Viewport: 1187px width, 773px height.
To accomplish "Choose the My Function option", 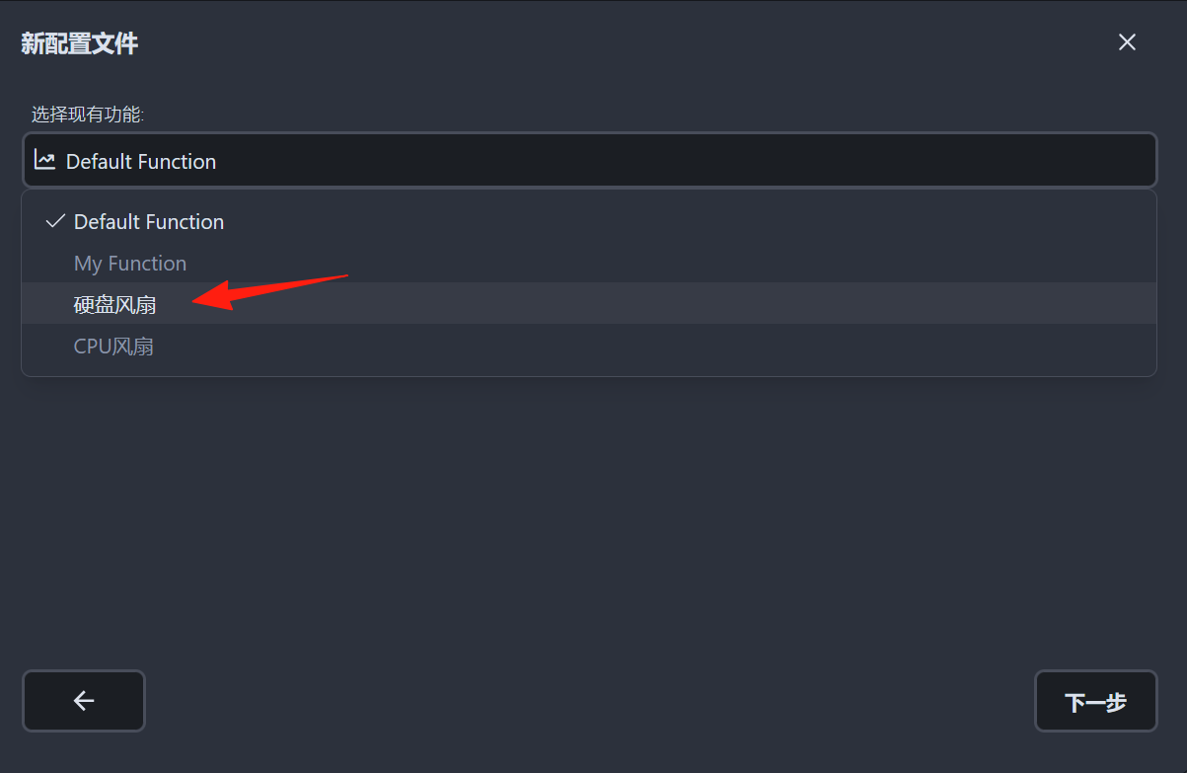I will tap(589, 263).
